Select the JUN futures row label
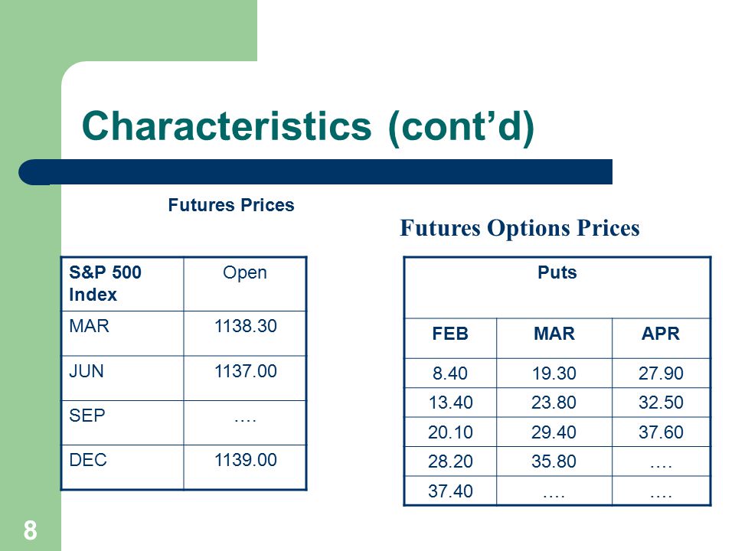 [x=87, y=370]
